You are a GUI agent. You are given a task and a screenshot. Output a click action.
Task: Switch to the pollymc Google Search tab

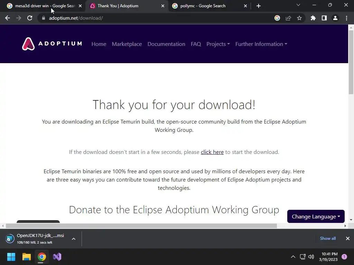209,6
